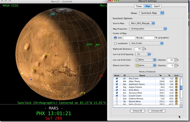Click the Cydonia Mensae symbol icon
The image size is (190, 122).
click(176, 98)
